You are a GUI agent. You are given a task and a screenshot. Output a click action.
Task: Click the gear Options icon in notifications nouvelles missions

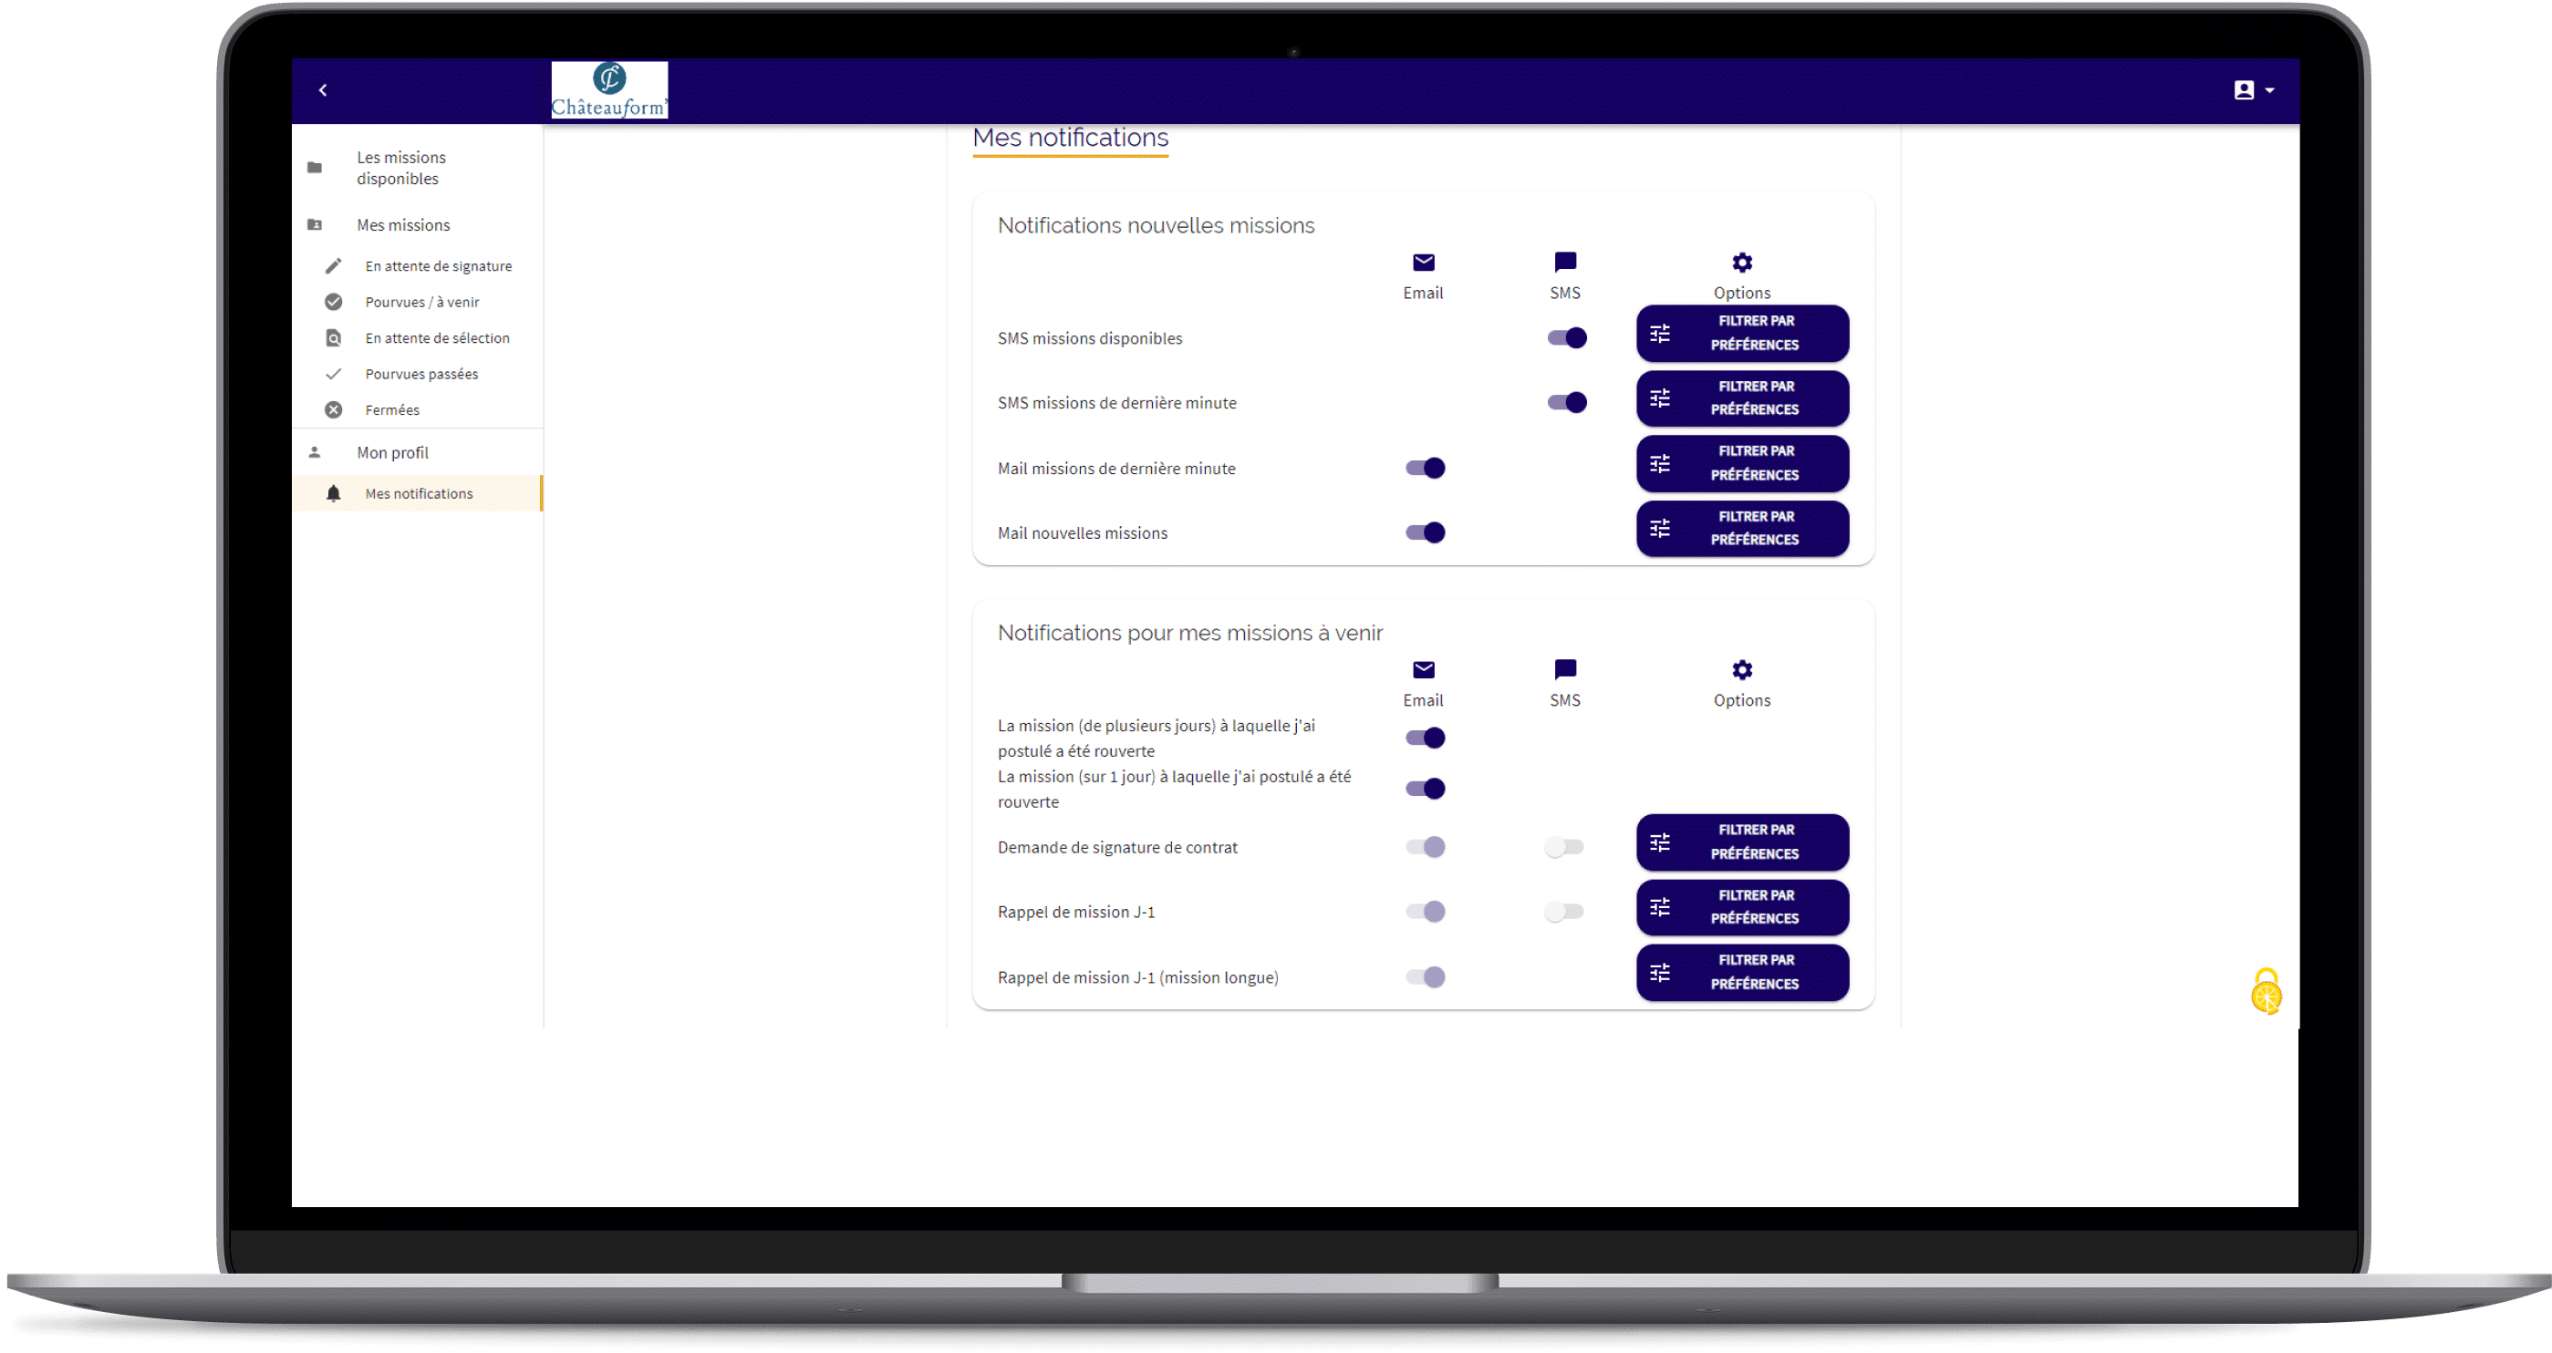(x=1742, y=263)
